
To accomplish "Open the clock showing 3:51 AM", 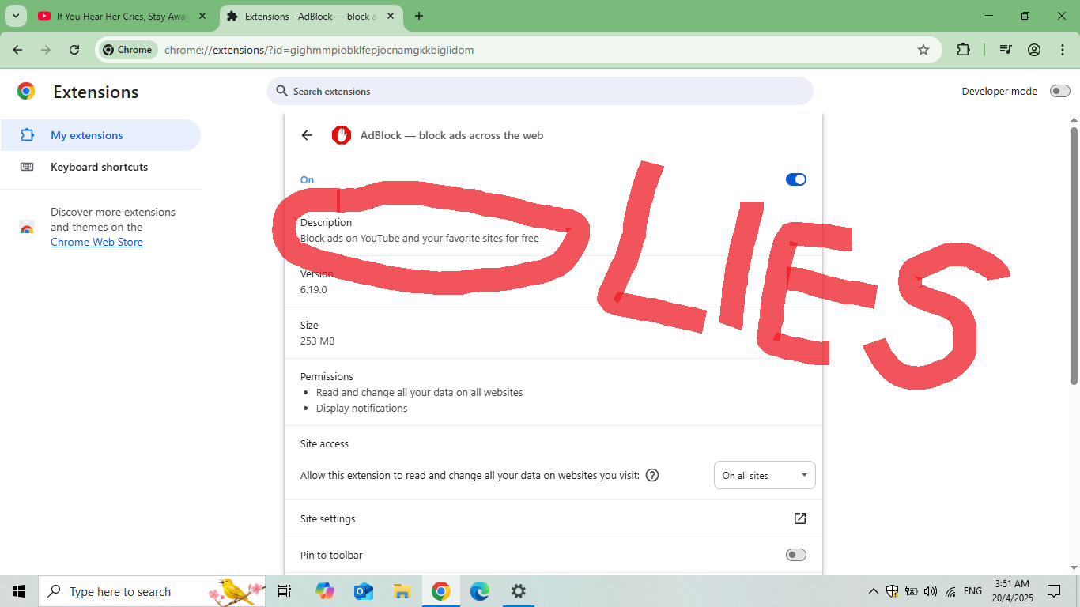I will [x=1013, y=591].
